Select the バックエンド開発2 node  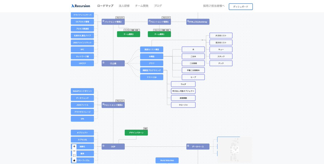click(x=113, y=22)
